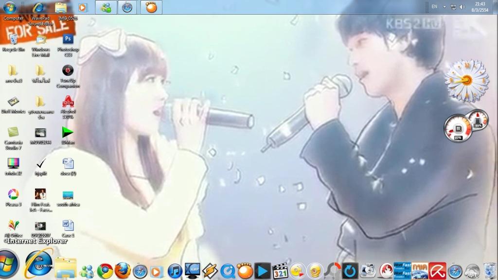Open the hjsplit desktop shortcut

point(41,167)
